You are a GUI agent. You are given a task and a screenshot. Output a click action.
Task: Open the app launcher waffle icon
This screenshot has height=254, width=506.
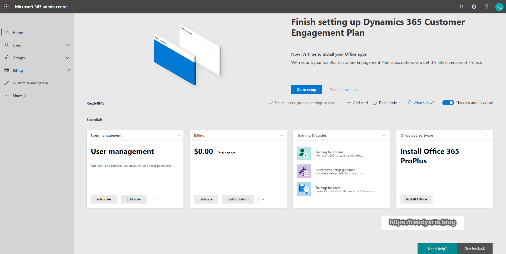coord(7,7)
